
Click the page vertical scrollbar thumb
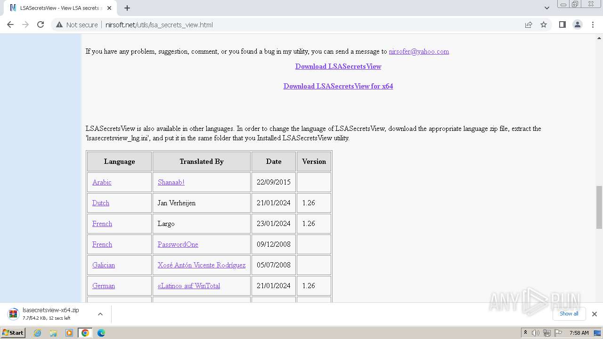[x=599, y=207]
